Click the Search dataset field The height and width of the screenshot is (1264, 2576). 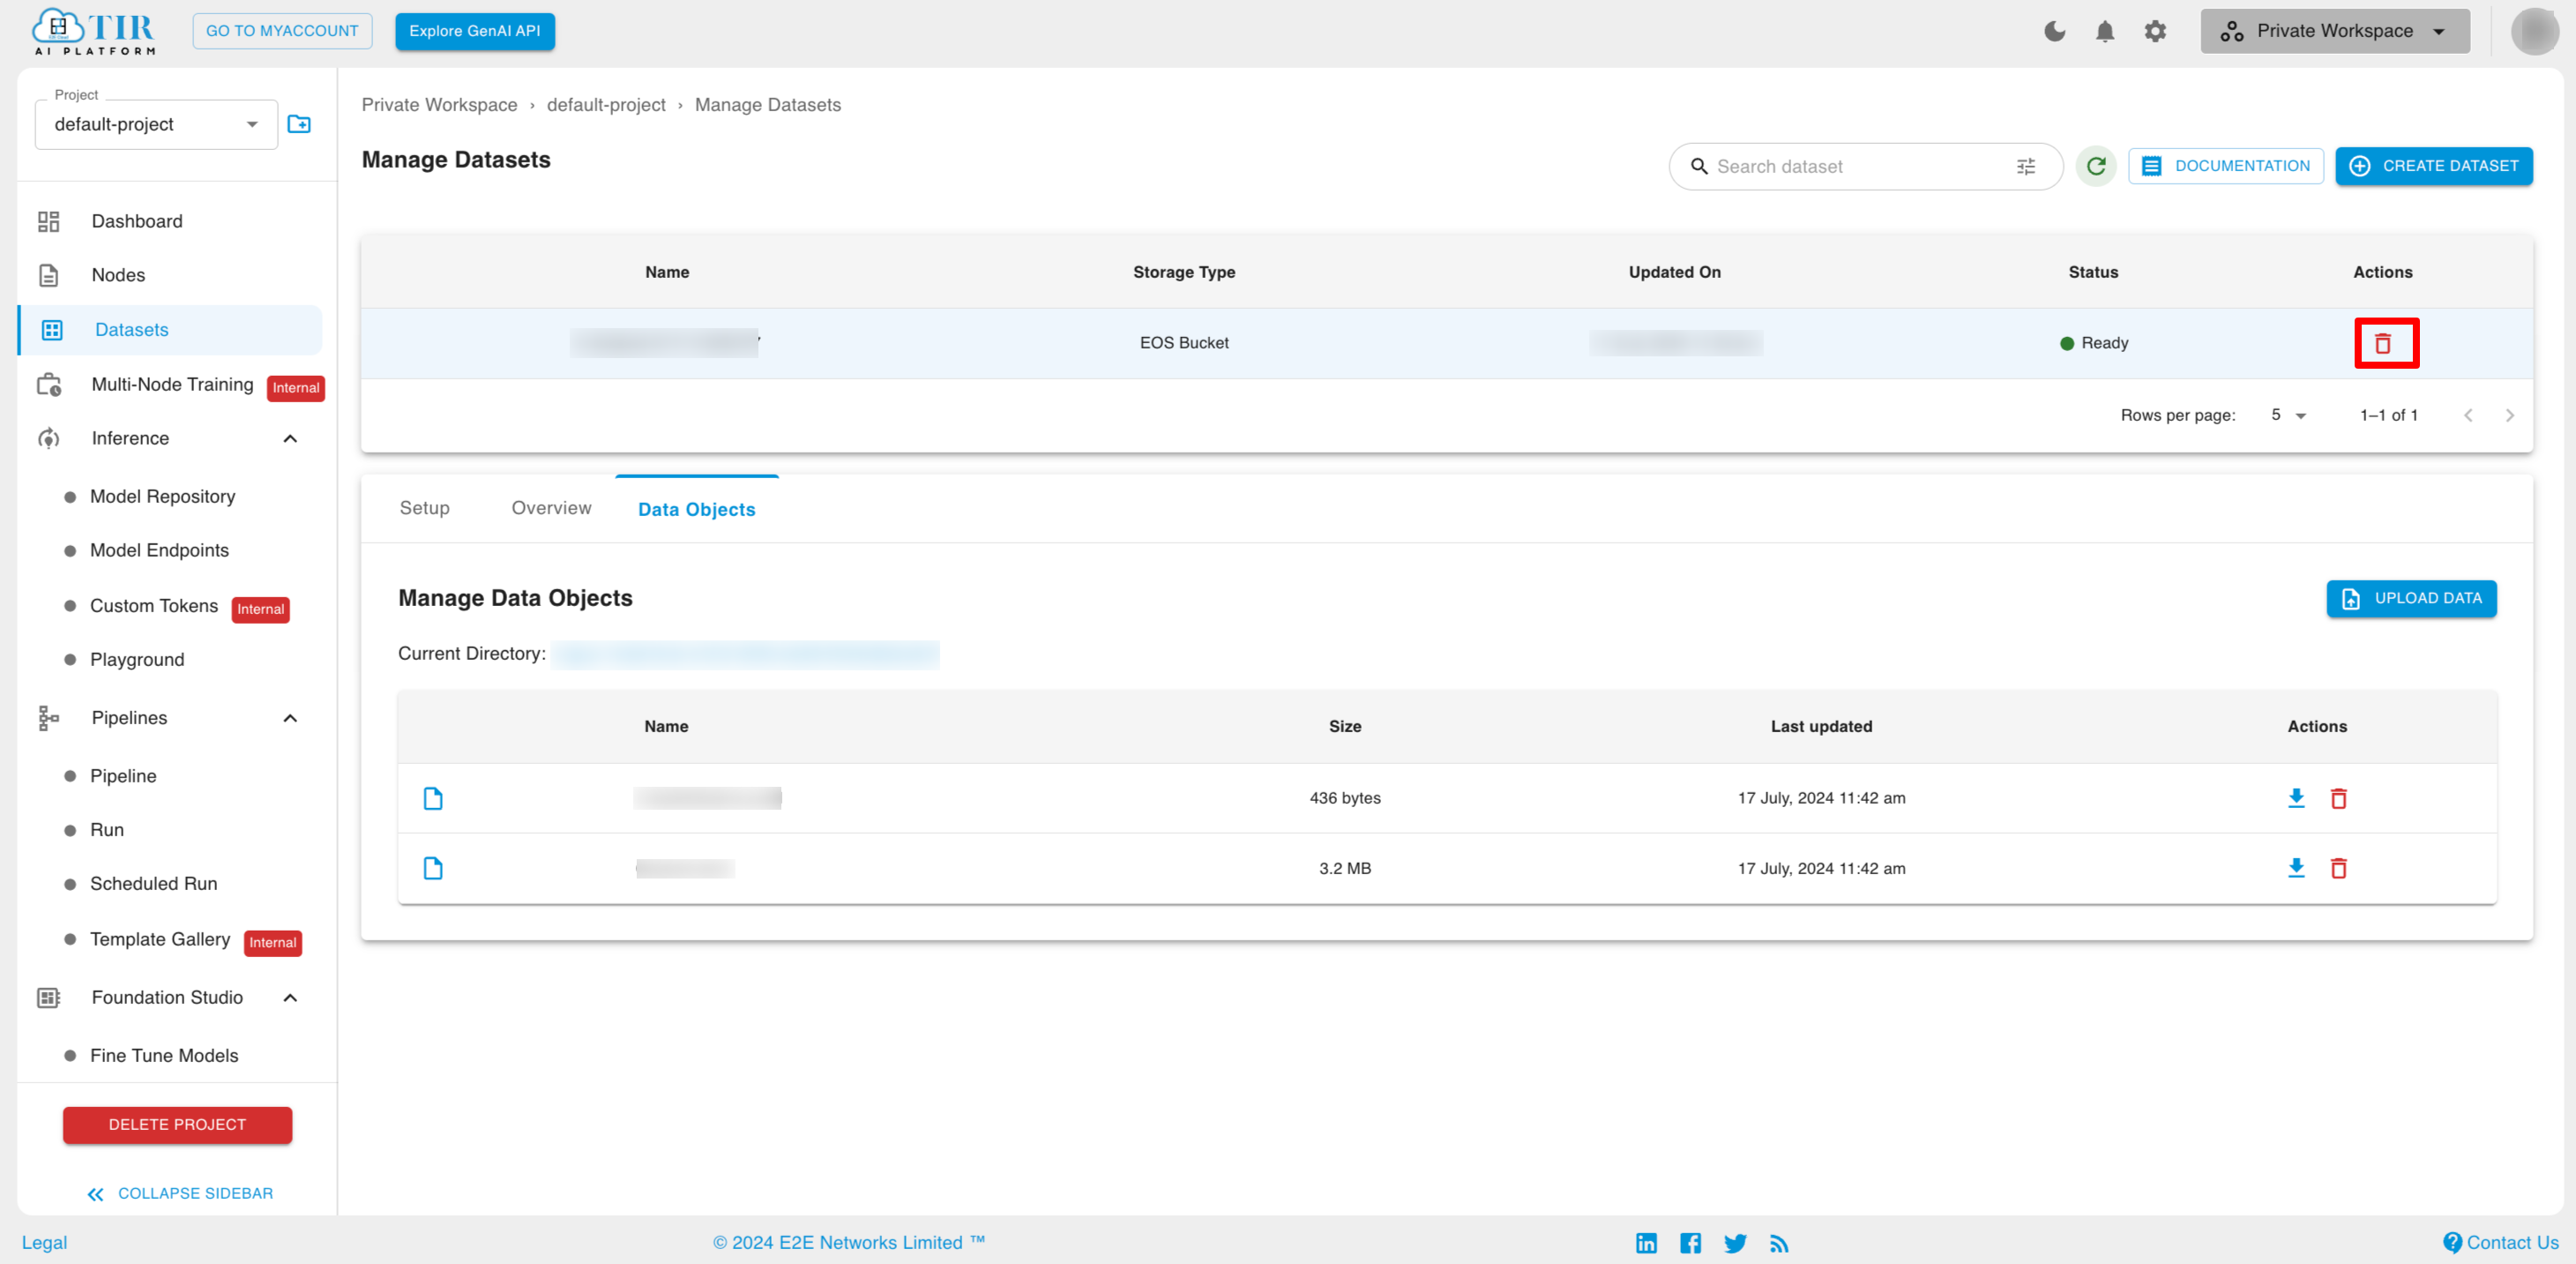(1865, 166)
